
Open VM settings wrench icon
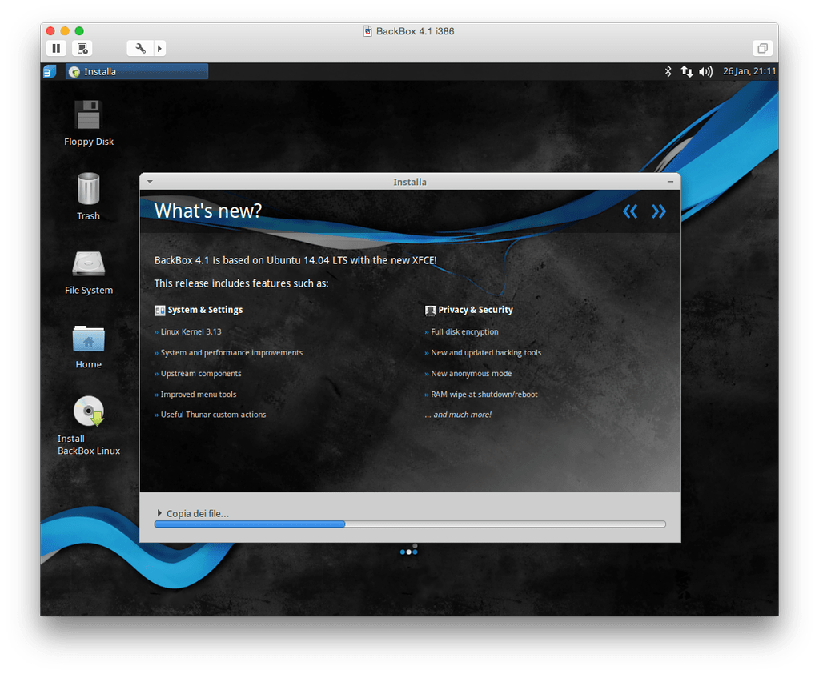[141, 49]
